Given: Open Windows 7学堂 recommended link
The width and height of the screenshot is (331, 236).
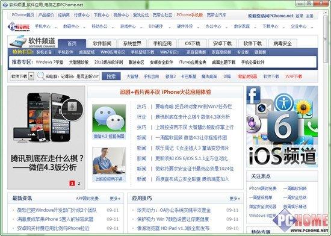Looking at the screenshot, I should [49, 62].
